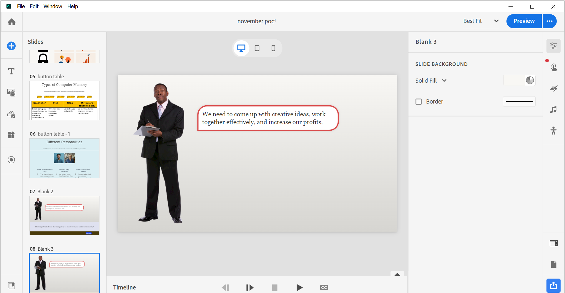Image resolution: width=565 pixels, height=293 pixels.
Task: Open the Interactions panel icon
Action: pos(554,67)
